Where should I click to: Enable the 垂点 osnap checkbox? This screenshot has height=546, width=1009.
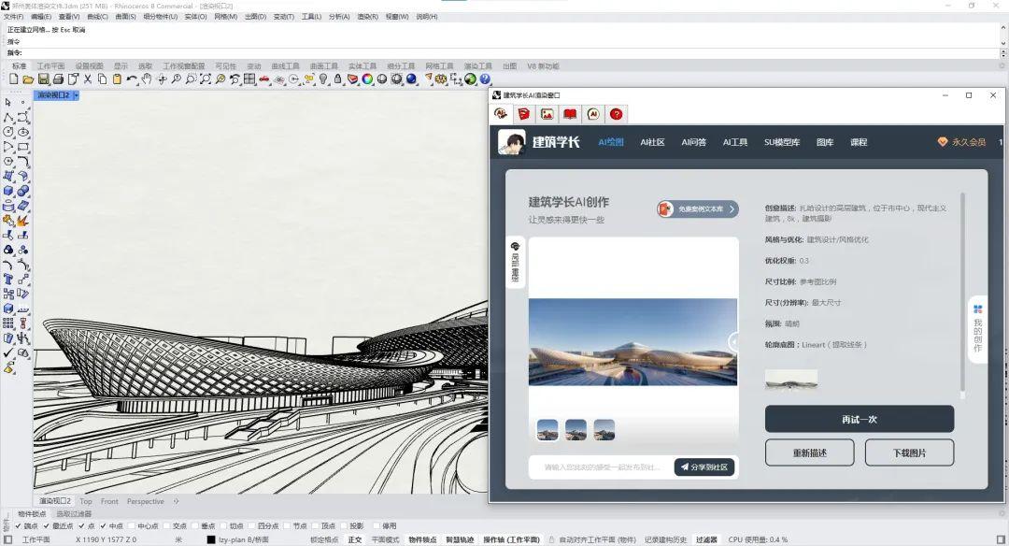pyautogui.click(x=195, y=526)
